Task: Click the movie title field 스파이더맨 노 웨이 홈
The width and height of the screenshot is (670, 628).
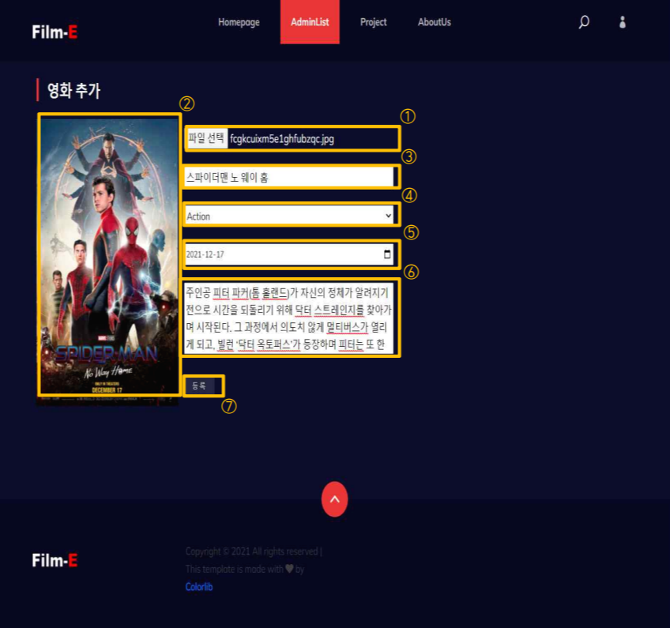Action: click(x=289, y=177)
